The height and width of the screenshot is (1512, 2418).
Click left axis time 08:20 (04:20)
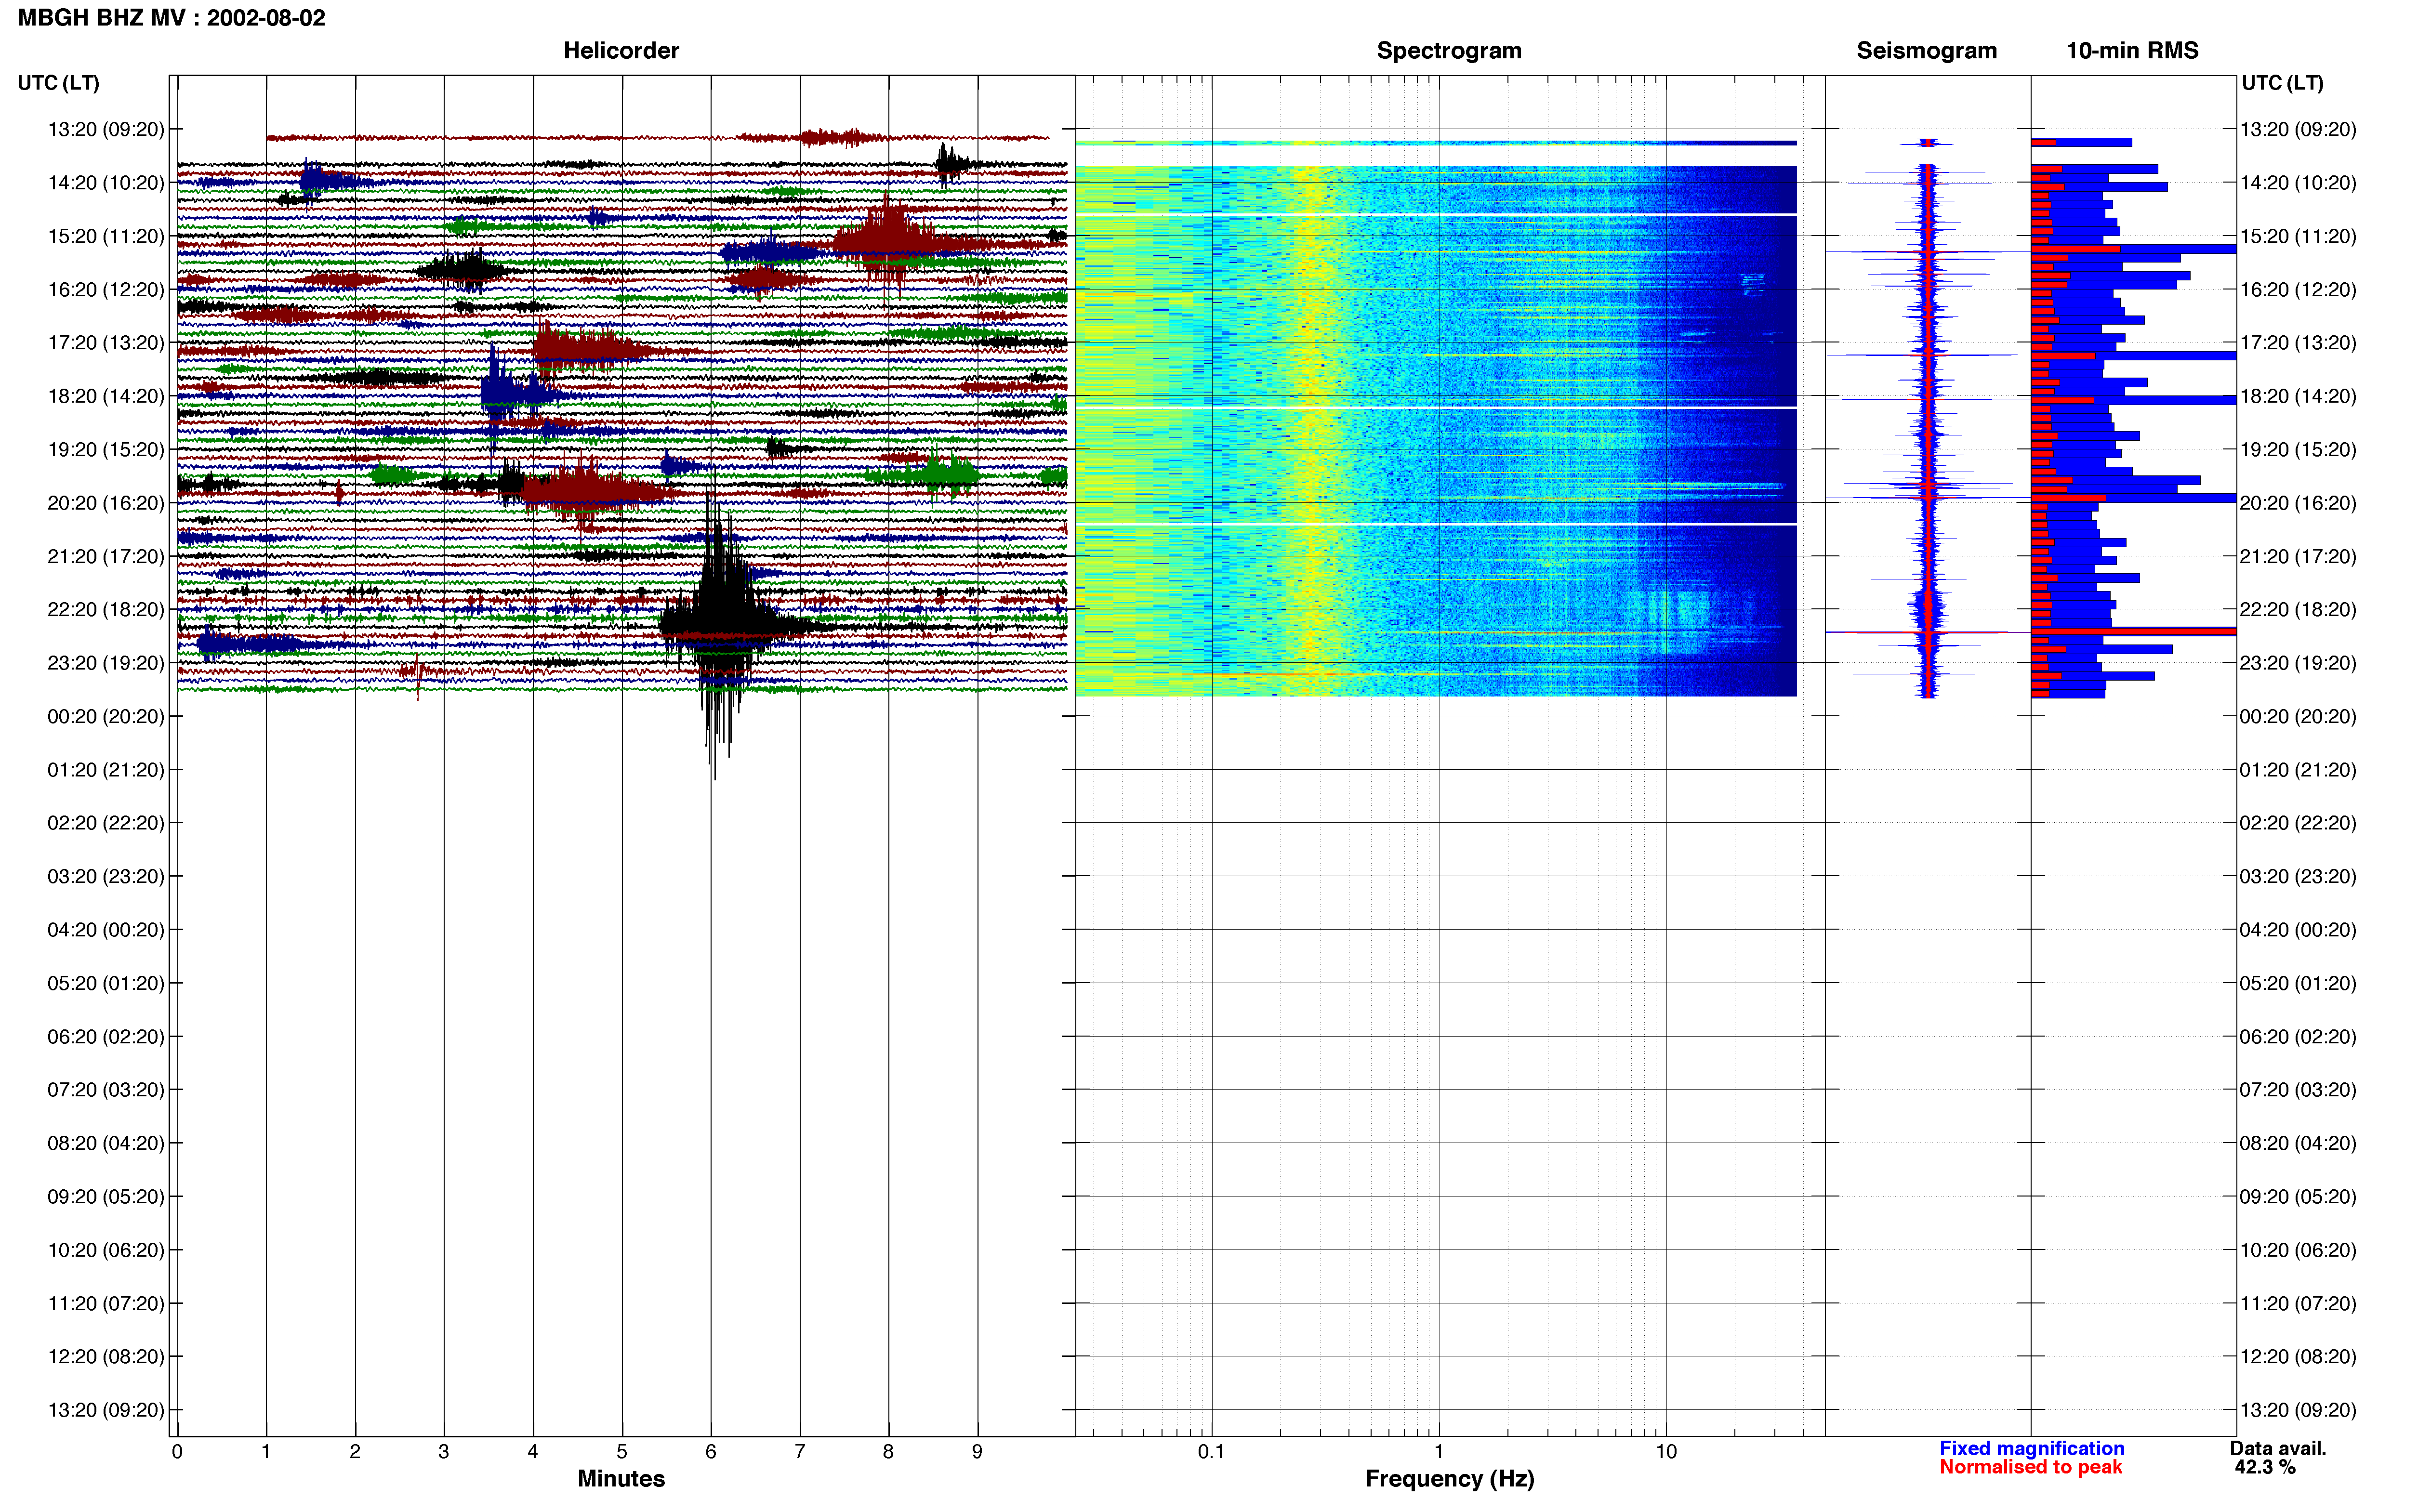point(106,1143)
